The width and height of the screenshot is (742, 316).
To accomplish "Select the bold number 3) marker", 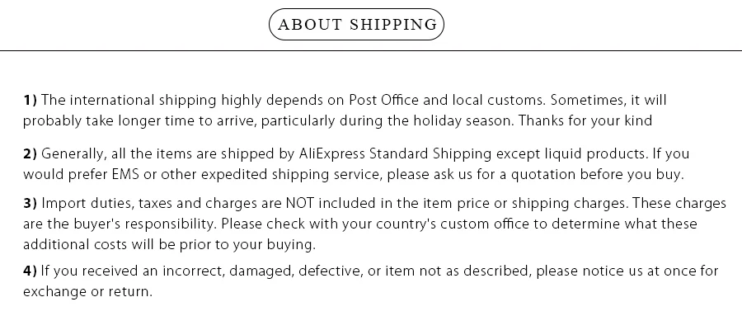I will tap(31, 204).
